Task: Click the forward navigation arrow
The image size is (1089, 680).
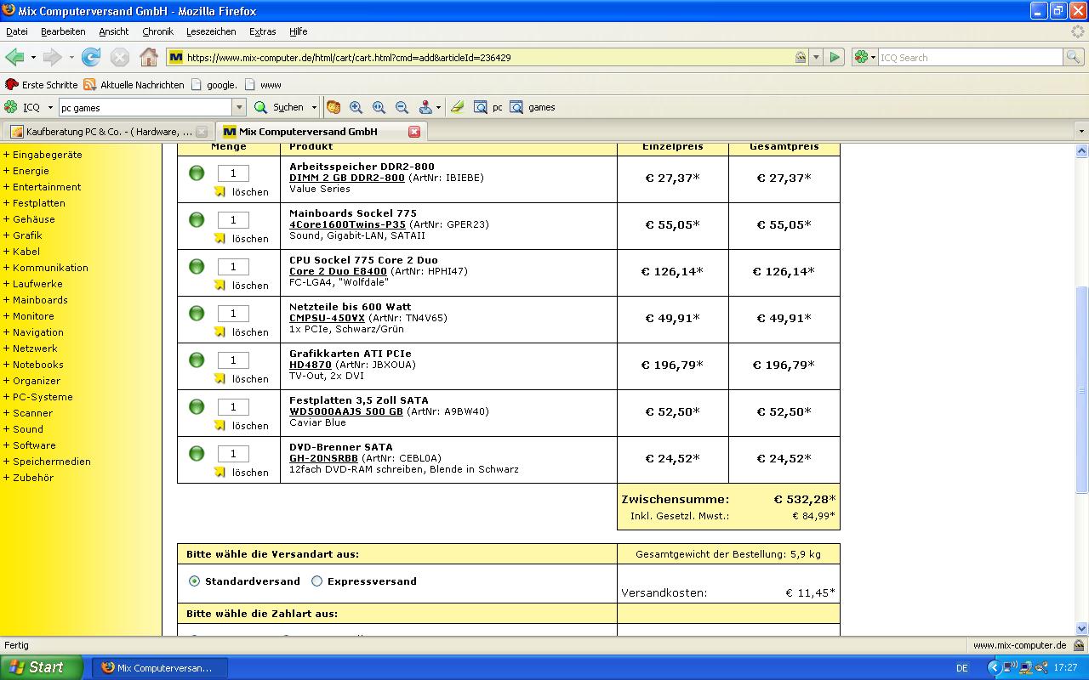Action: [53, 57]
